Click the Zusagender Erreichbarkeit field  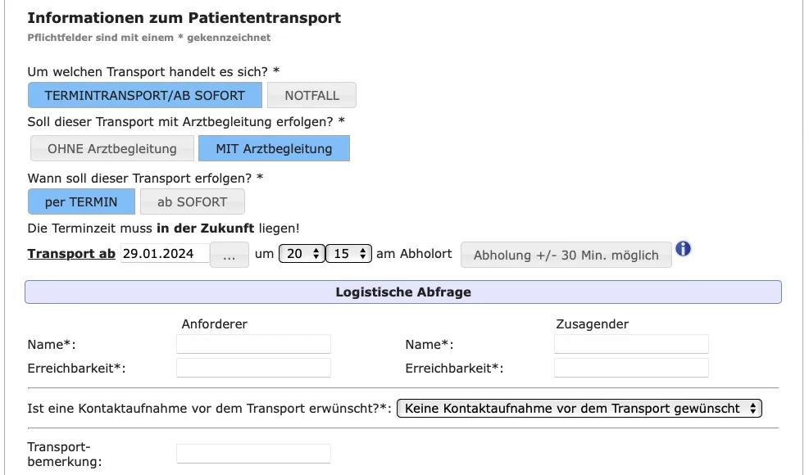pyautogui.click(x=631, y=368)
